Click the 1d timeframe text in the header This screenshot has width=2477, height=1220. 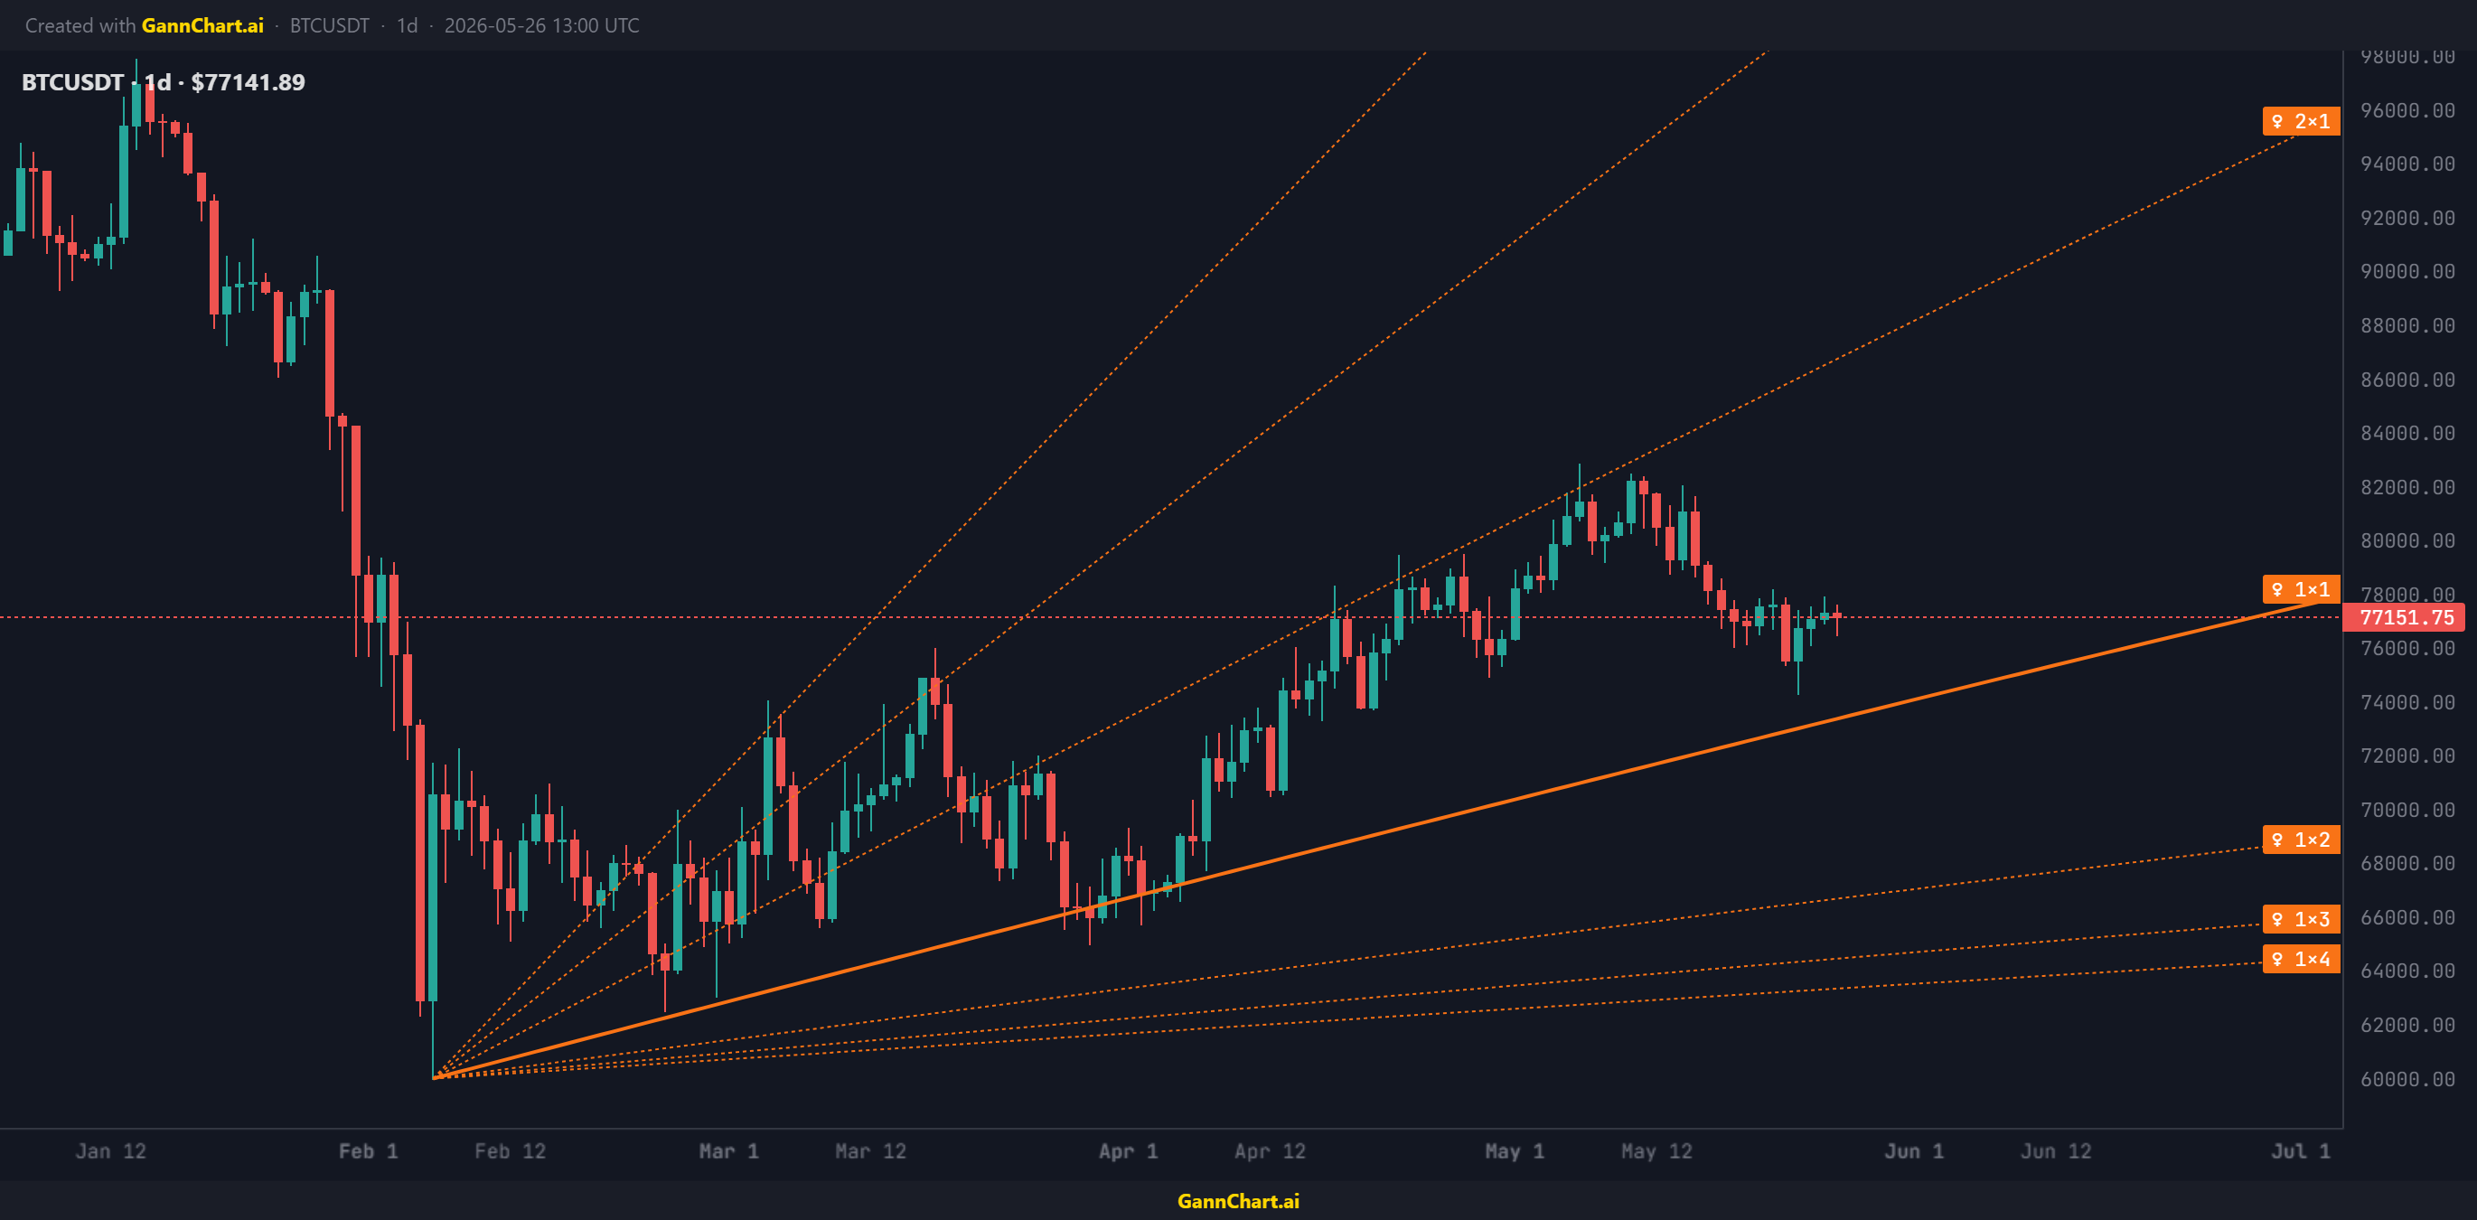coord(407,26)
